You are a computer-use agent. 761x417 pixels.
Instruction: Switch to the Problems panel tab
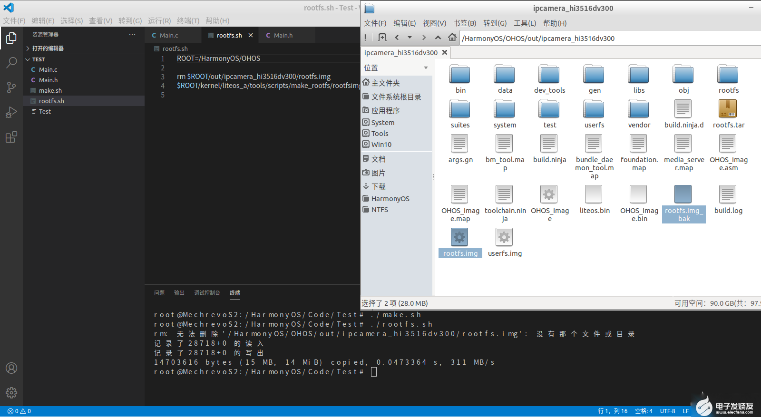click(x=159, y=293)
